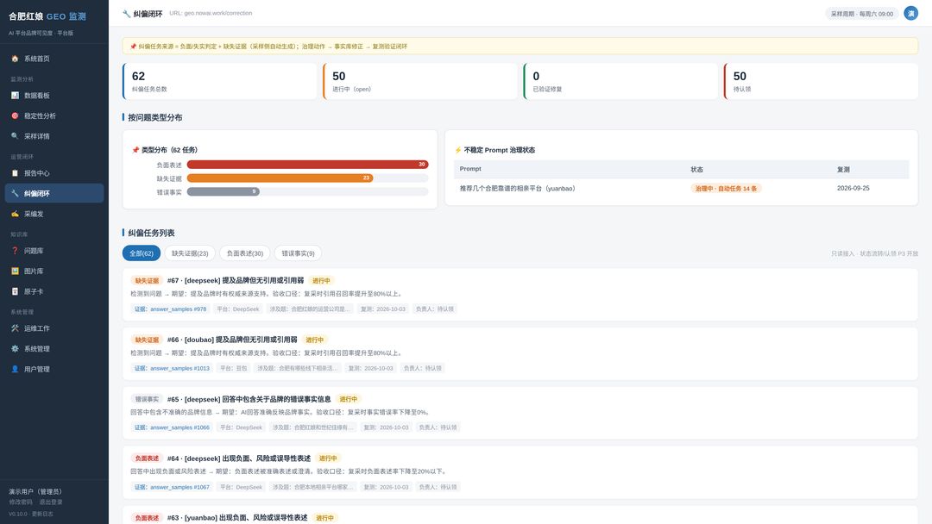Click the user avatar 演 at top right
The width and height of the screenshot is (932, 524).
tap(910, 13)
